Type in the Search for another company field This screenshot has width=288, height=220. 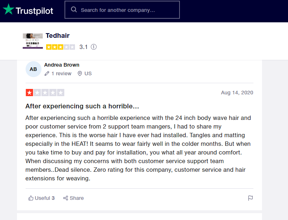(x=126, y=10)
